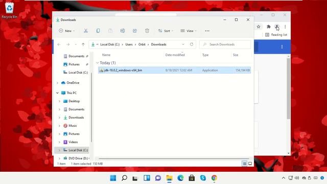
Task: Select jdk-16.0.2_windows-x64_bin file
Action: click(x=175, y=71)
